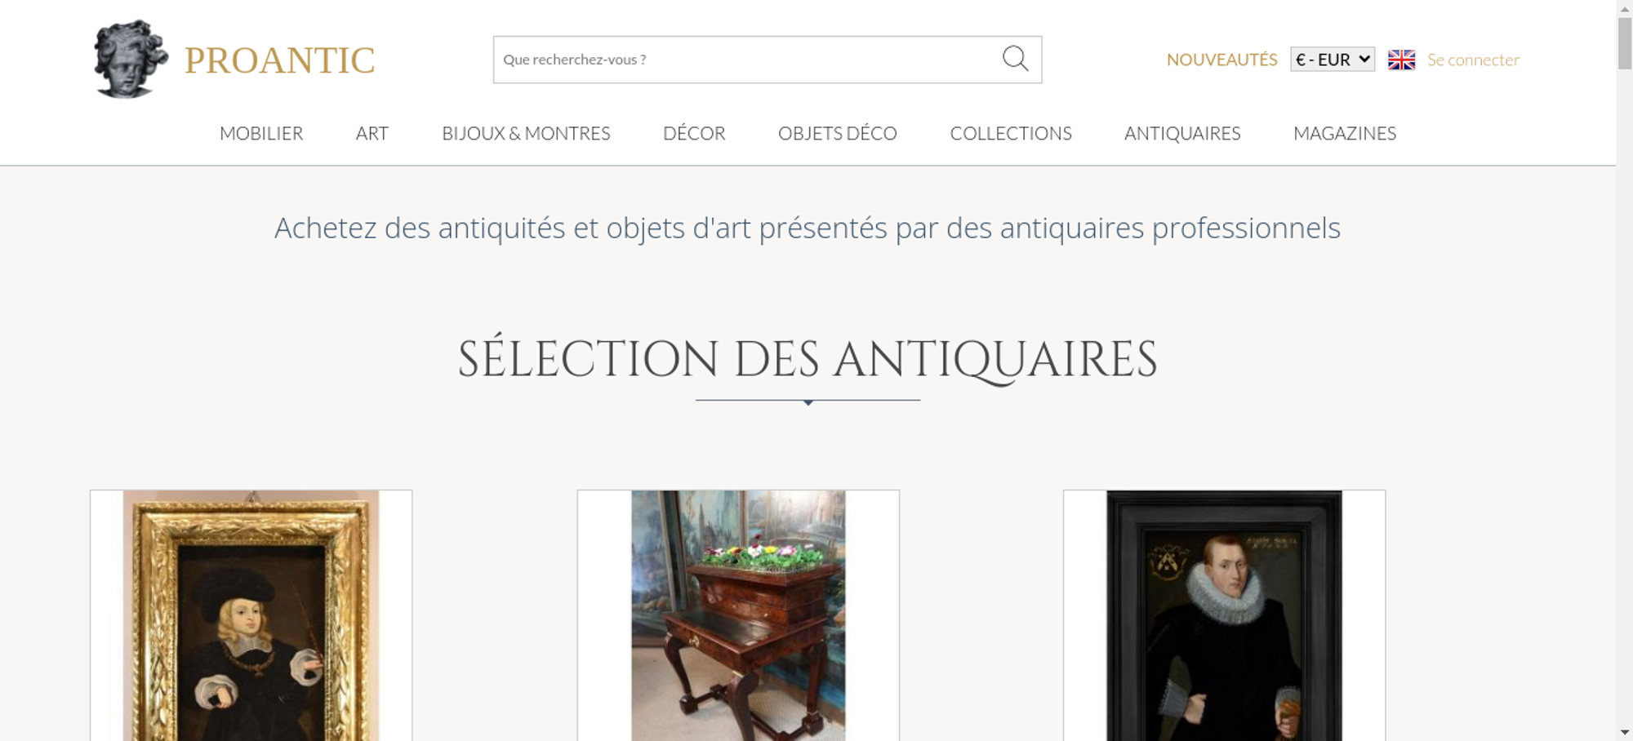Screen dimensions: 1633x741
Task: Click the magnifying glass search icon
Action: [1015, 59]
